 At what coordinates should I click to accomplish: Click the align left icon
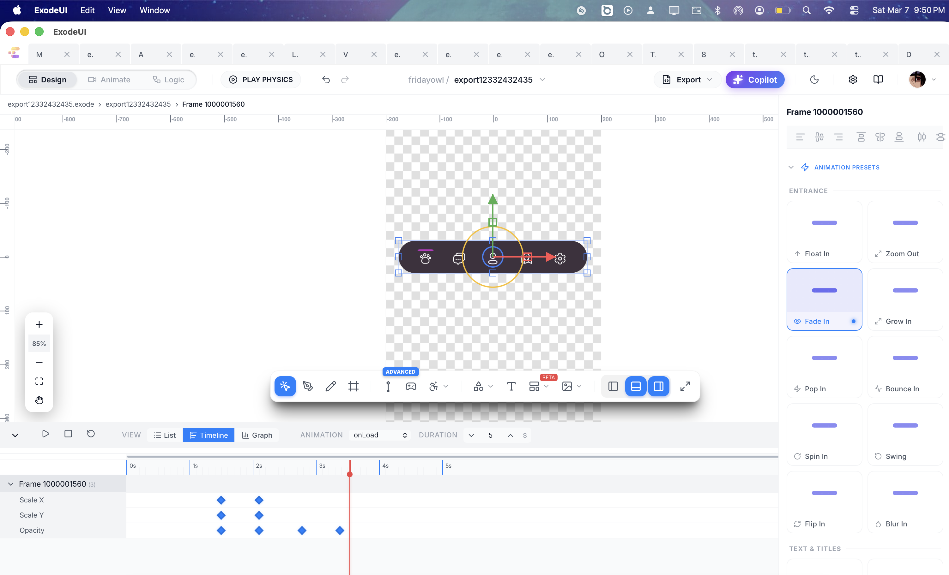click(800, 137)
